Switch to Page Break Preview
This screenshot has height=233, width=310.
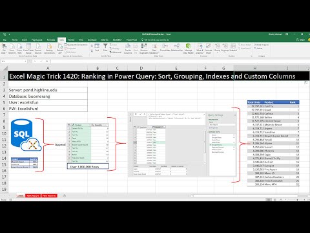coord(282,200)
